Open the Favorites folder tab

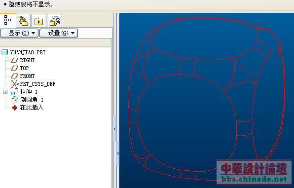39,21
